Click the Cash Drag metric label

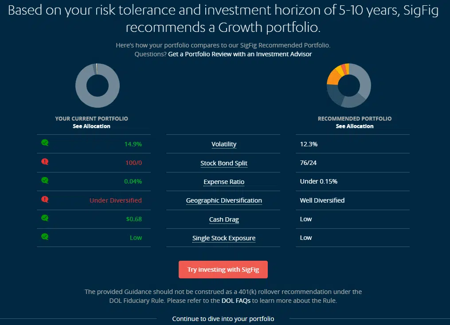pos(224,219)
